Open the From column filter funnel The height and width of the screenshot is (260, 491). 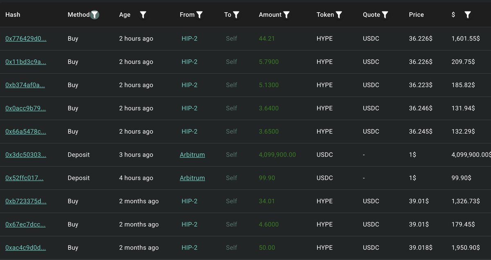click(199, 14)
